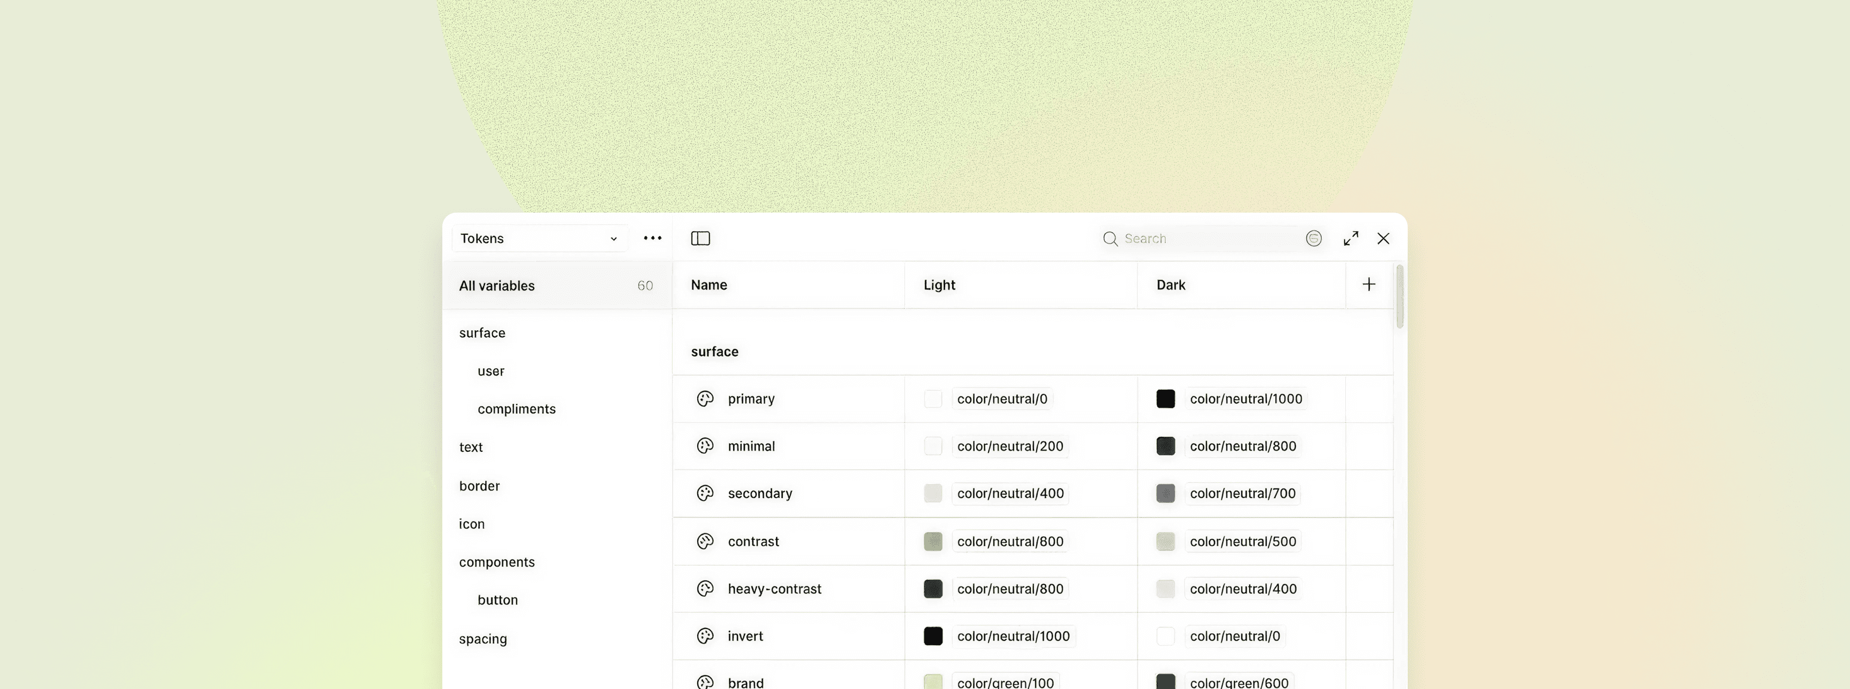
Task: Click the Dark mode column header
Action: (1171, 285)
